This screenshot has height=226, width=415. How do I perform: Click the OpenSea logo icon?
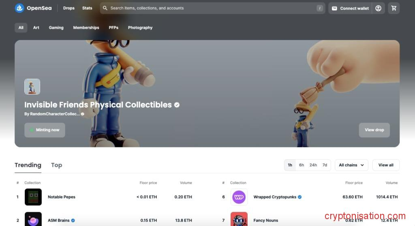19,8
